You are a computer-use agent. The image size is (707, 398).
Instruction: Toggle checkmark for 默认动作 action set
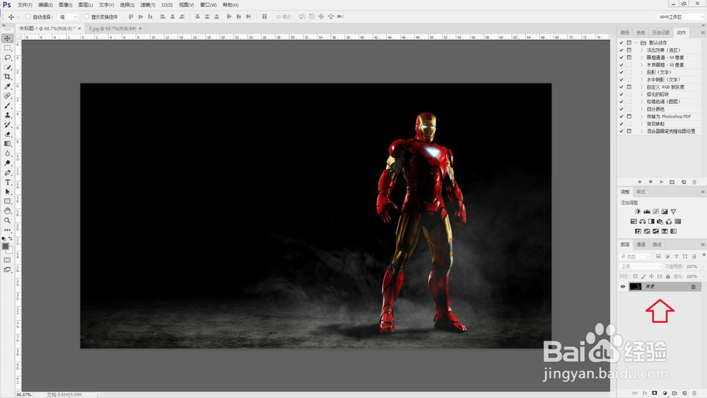621,43
